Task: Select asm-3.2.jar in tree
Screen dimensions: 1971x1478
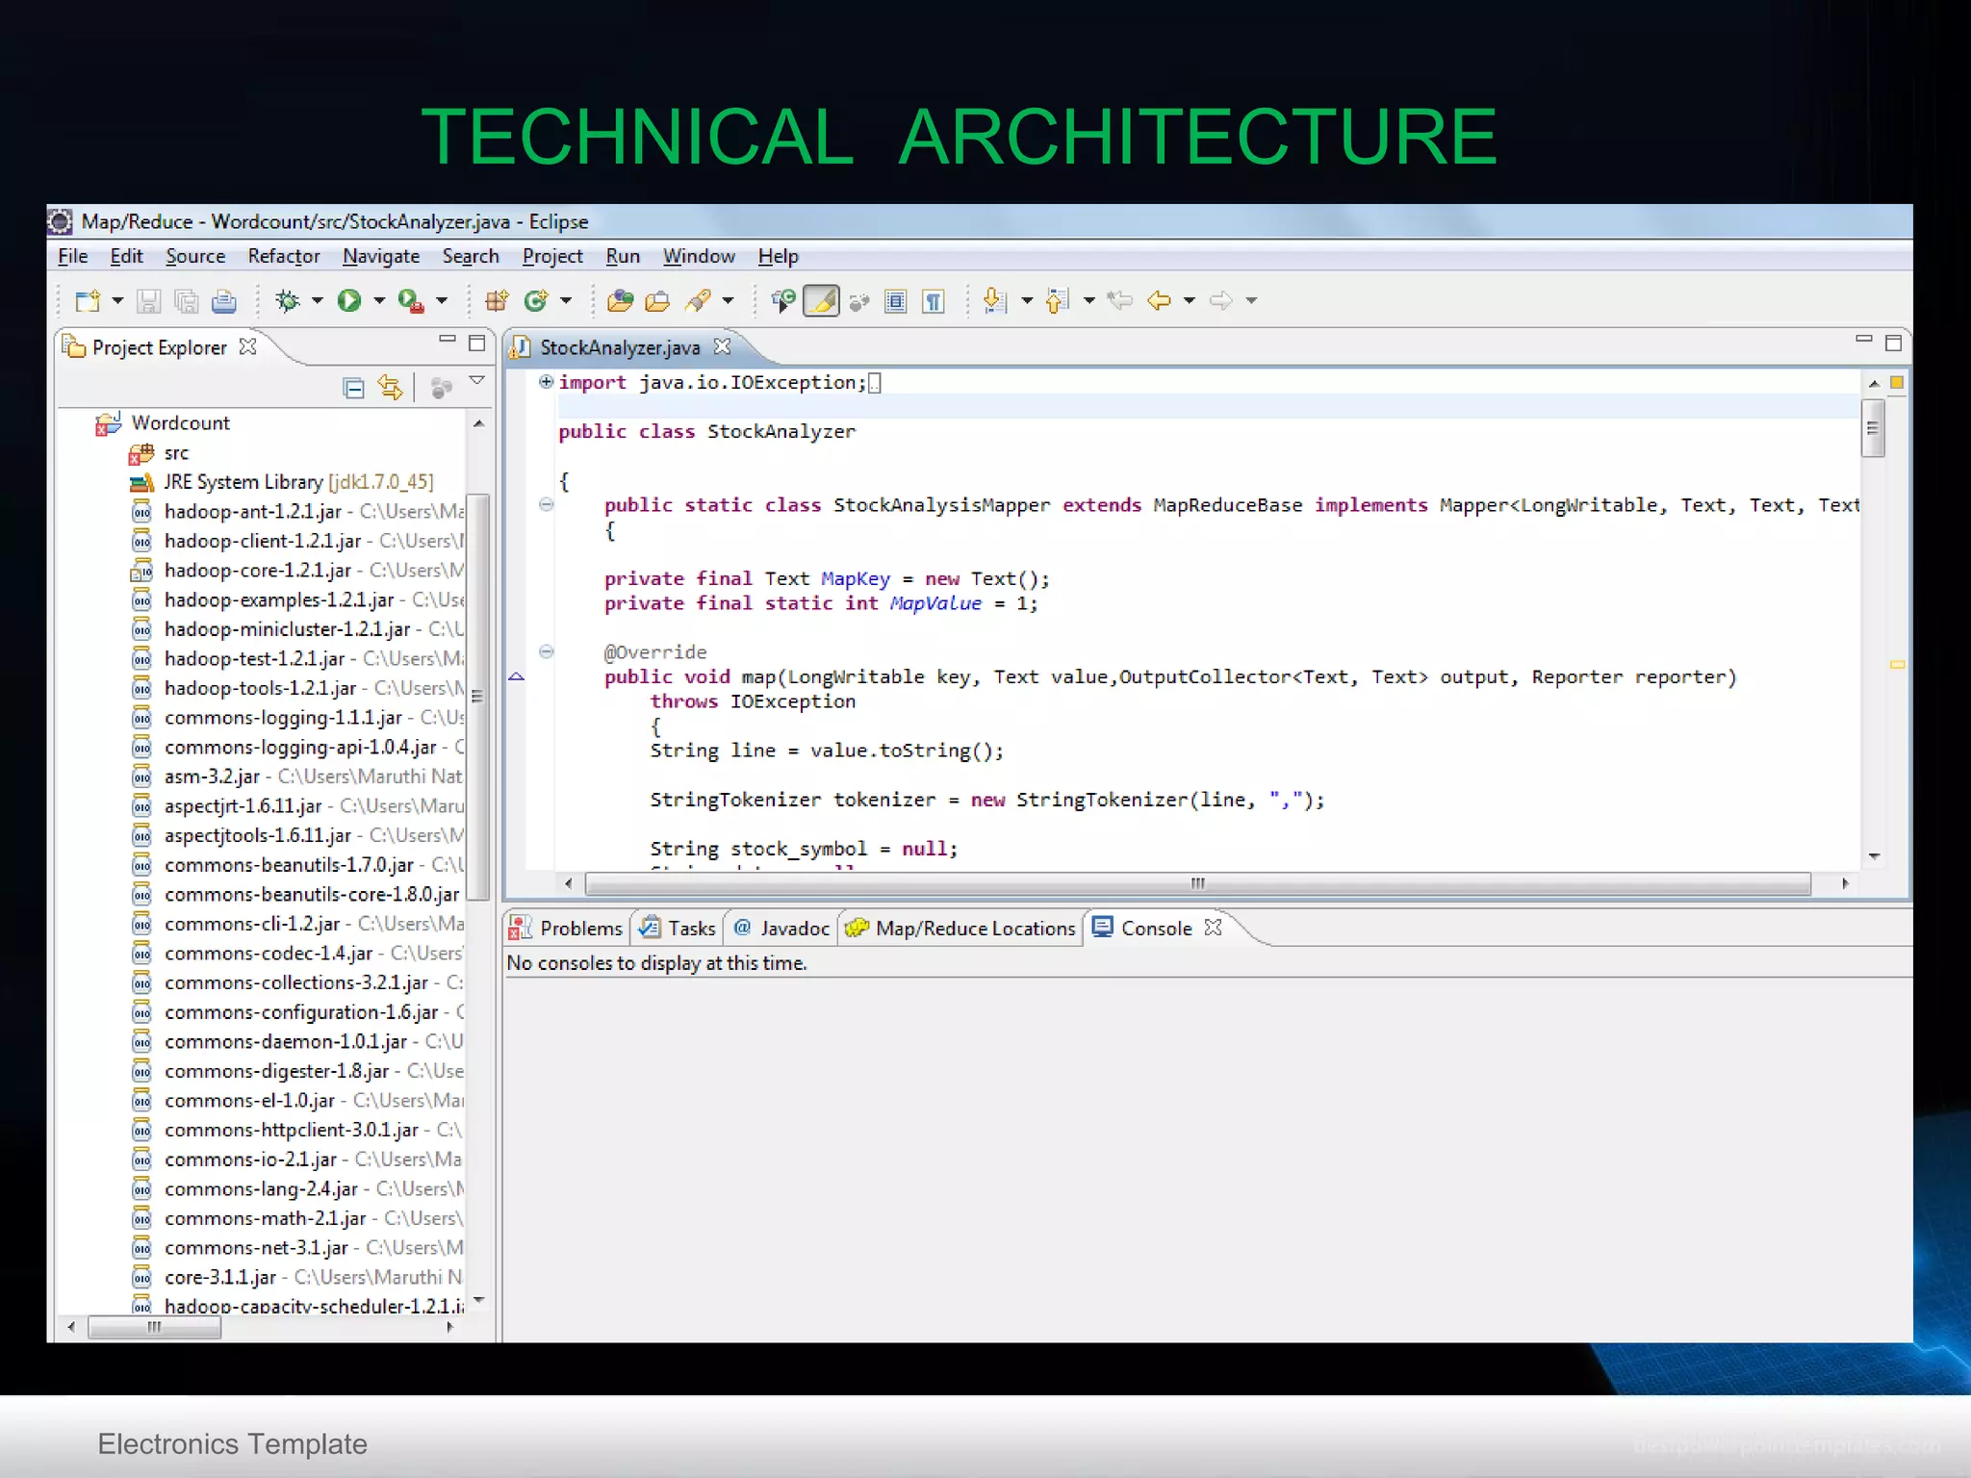Action: pyautogui.click(x=212, y=776)
